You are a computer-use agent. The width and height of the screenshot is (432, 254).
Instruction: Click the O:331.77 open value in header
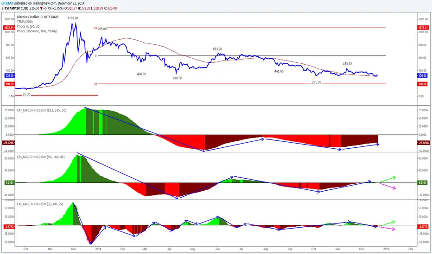click(x=70, y=8)
